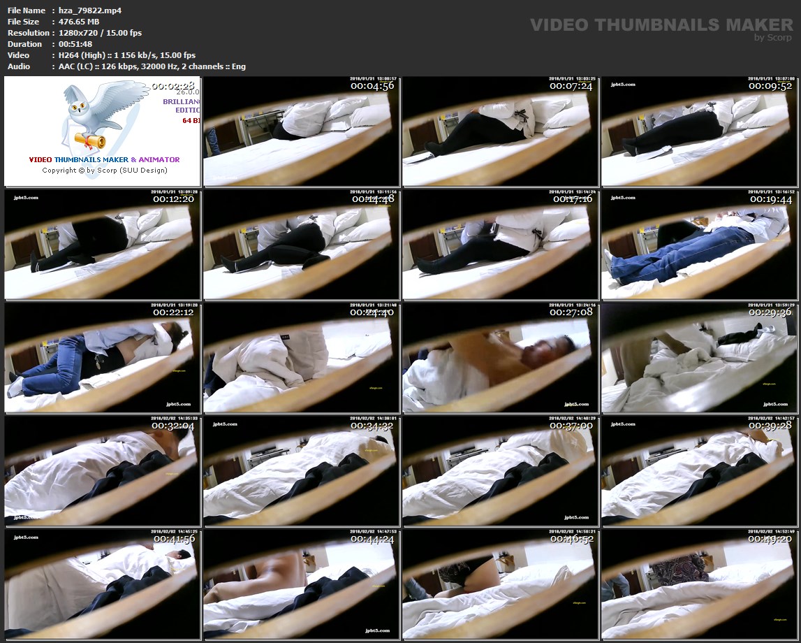Click the thumbnail stamped 00:32:04
The height and width of the screenshot is (643, 801).
102,471
